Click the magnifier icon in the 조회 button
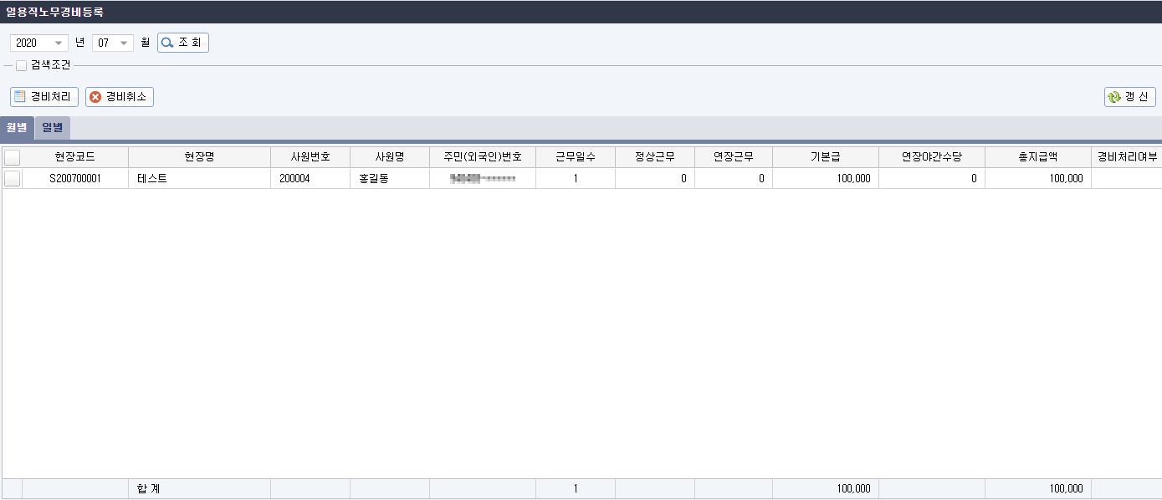The height and width of the screenshot is (500, 1162). pyautogui.click(x=167, y=43)
